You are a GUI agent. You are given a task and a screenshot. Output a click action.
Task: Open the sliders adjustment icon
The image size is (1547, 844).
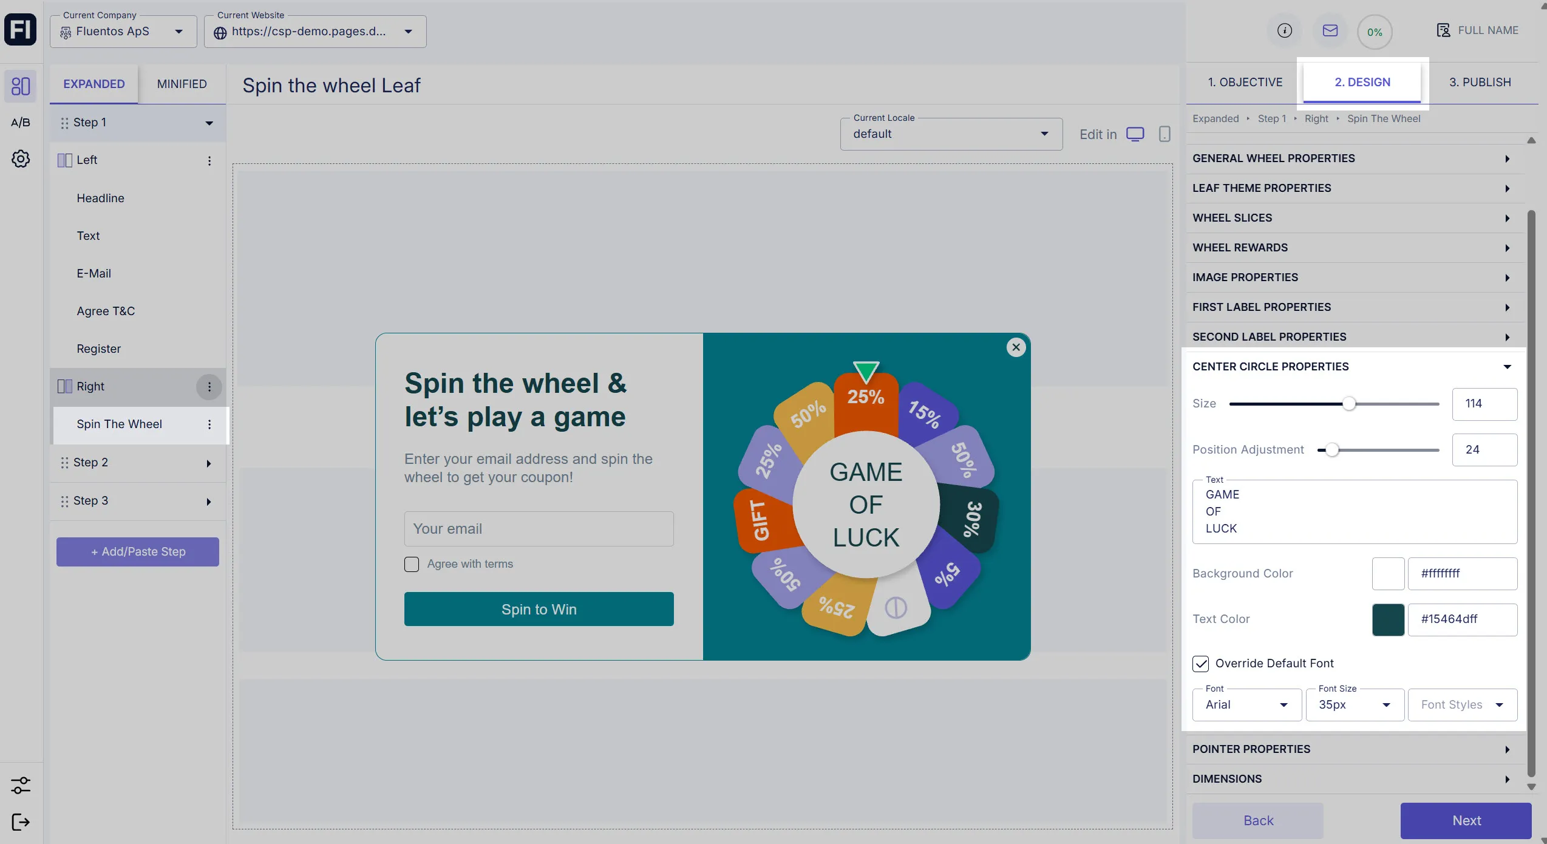[21, 784]
